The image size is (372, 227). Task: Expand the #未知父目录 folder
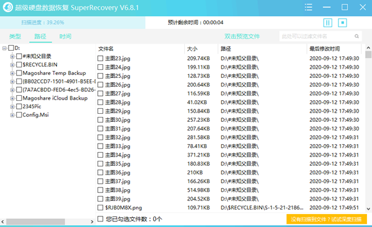12,56
